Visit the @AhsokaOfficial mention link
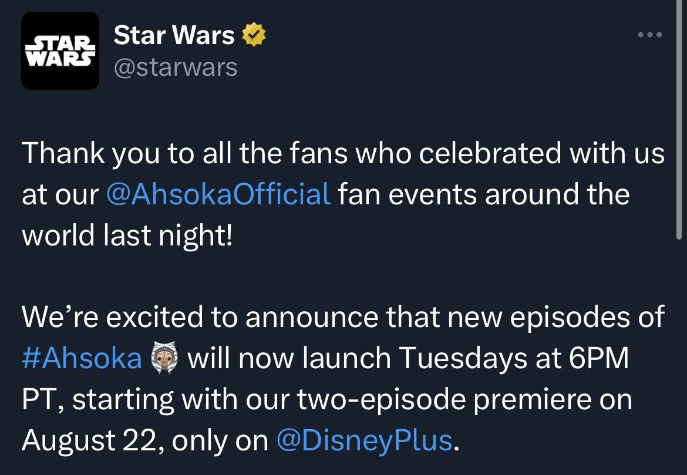The image size is (687, 475). (x=218, y=194)
